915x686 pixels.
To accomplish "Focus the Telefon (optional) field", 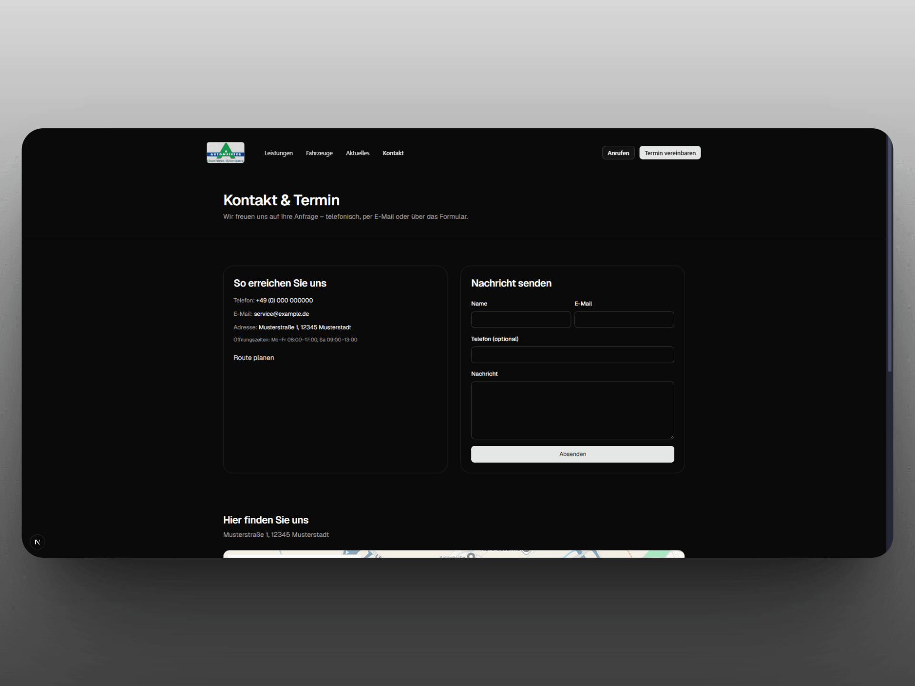I will 572,354.
